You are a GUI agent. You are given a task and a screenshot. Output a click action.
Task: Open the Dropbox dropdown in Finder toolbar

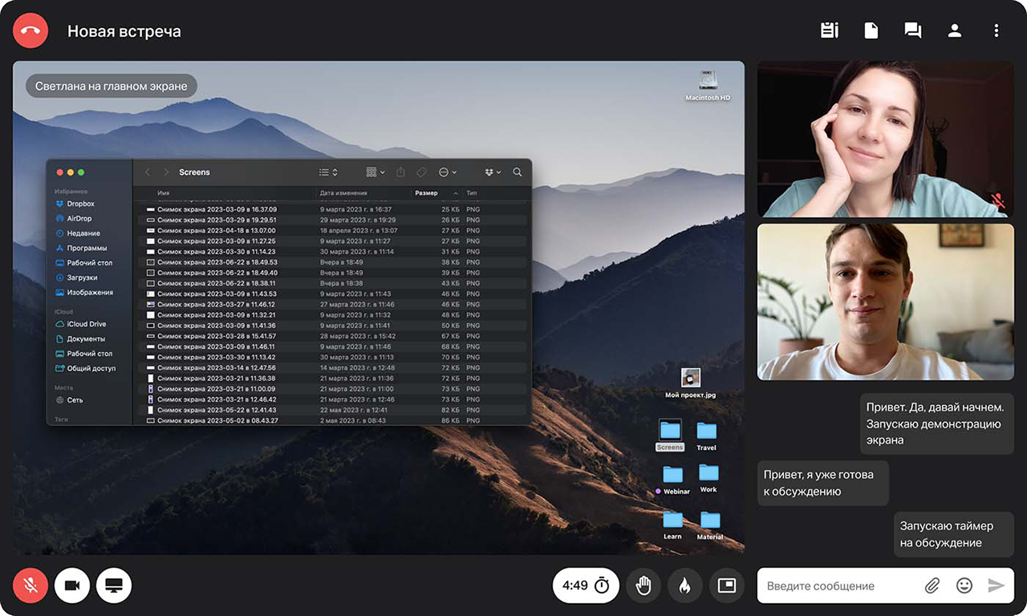tap(493, 172)
